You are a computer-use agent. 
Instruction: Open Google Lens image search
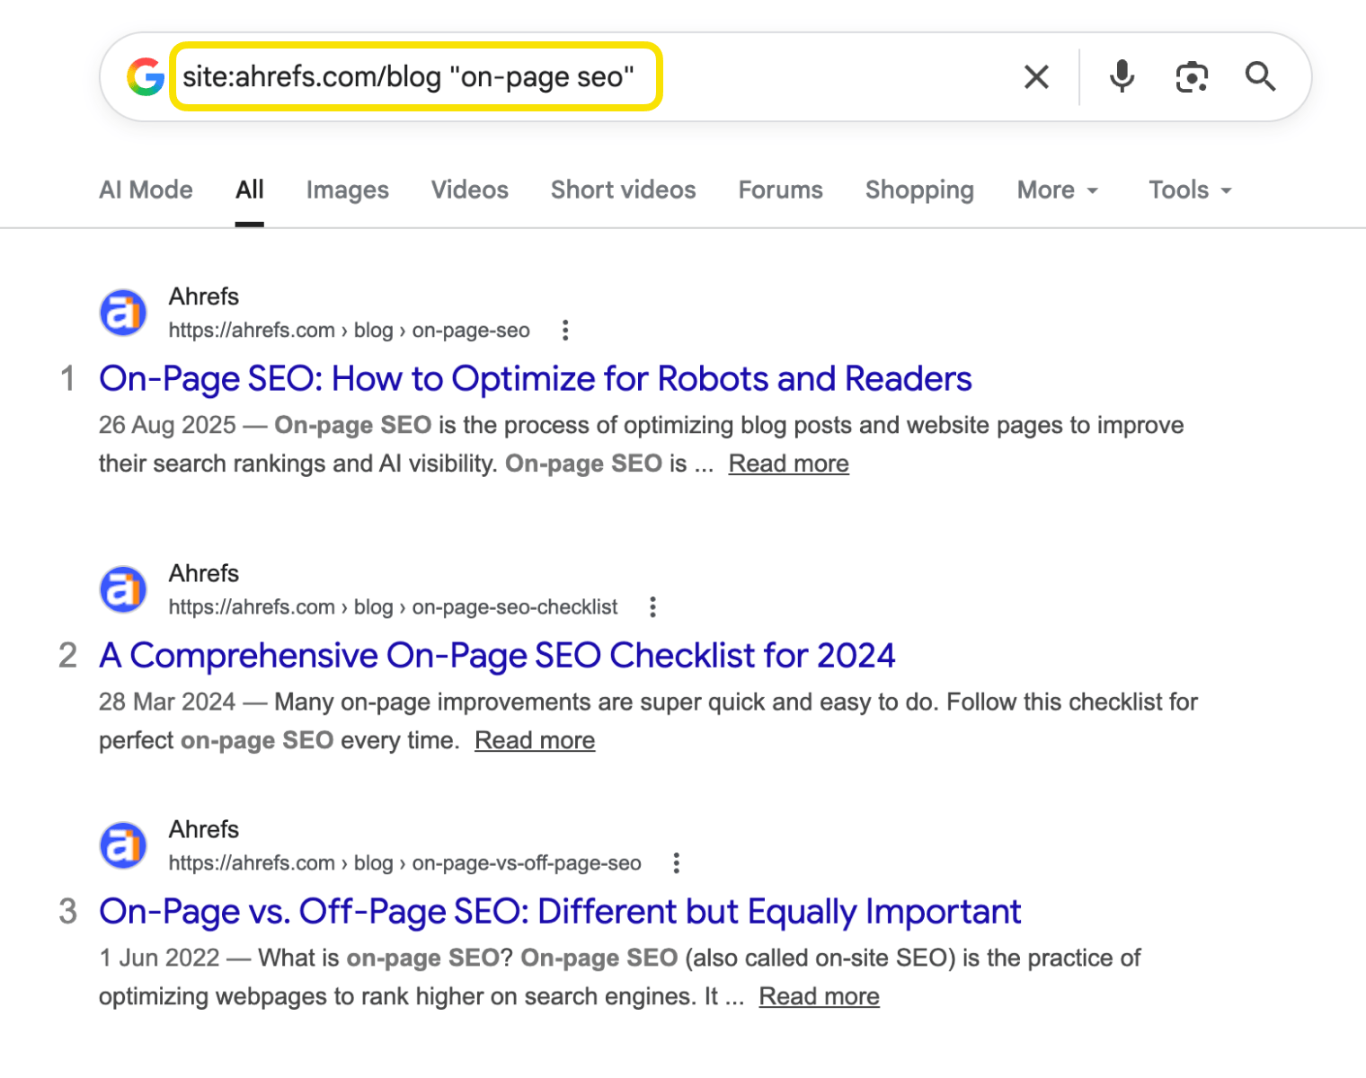tap(1191, 76)
